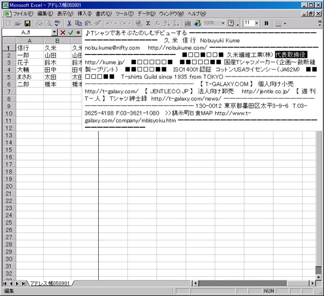Click the horizontal scrollbar right arrow
324x296 pixels.
(x=313, y=283)
